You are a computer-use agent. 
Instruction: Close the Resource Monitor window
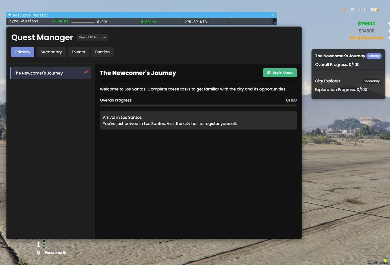click(273, 15)
